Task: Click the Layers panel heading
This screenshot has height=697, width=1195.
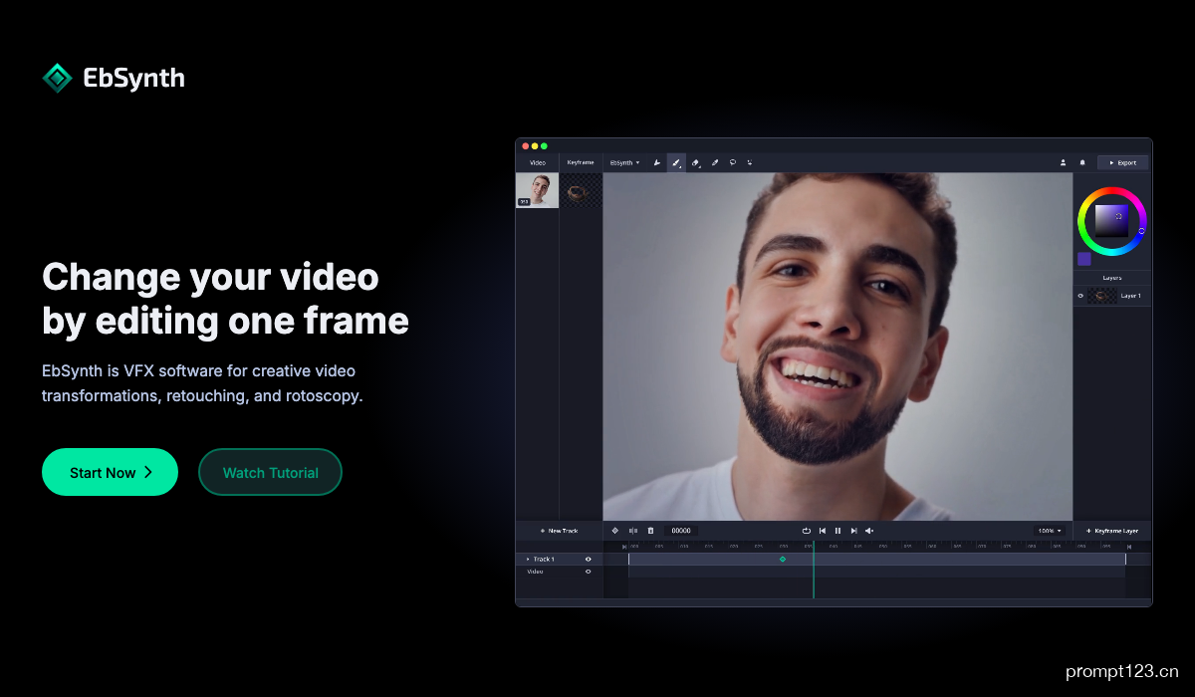Action: point(1112,278)
